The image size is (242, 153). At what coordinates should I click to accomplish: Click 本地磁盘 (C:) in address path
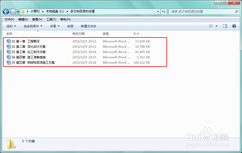pos(55,11)
